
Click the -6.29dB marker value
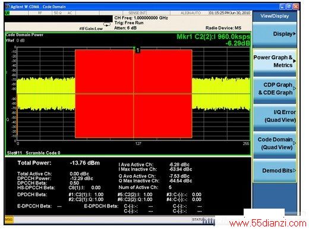pos(238,43)
